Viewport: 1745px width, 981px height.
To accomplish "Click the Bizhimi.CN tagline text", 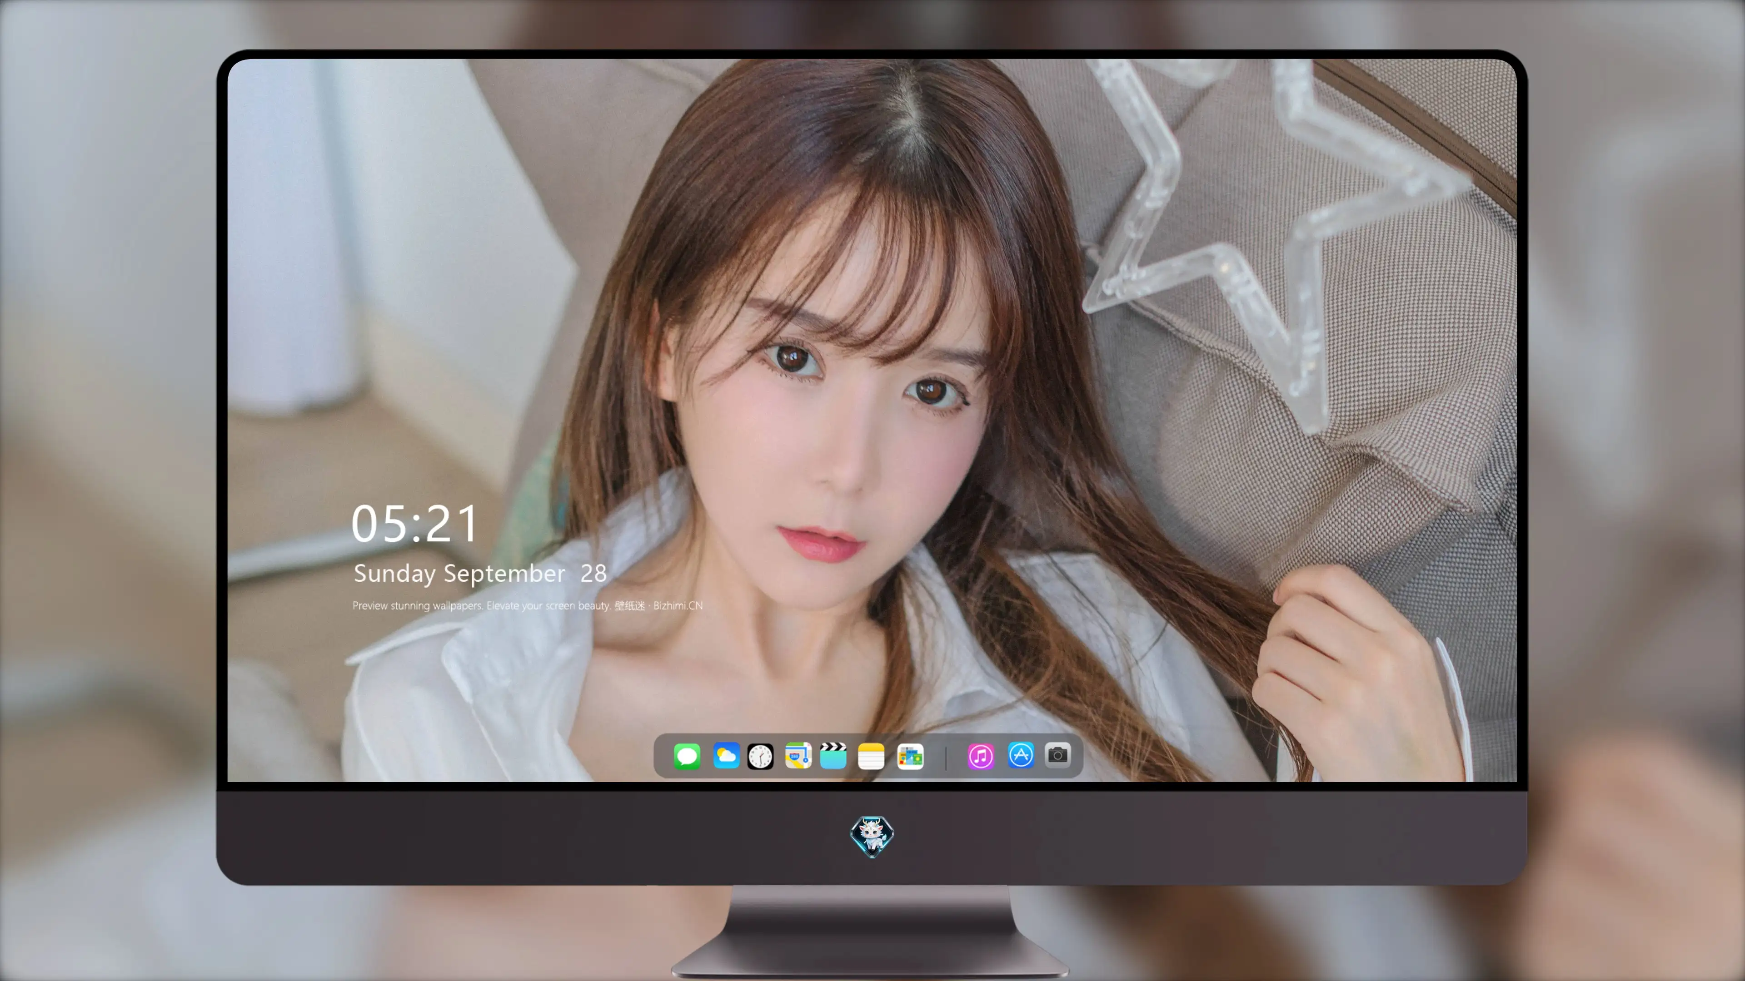I will click(527, 605).
